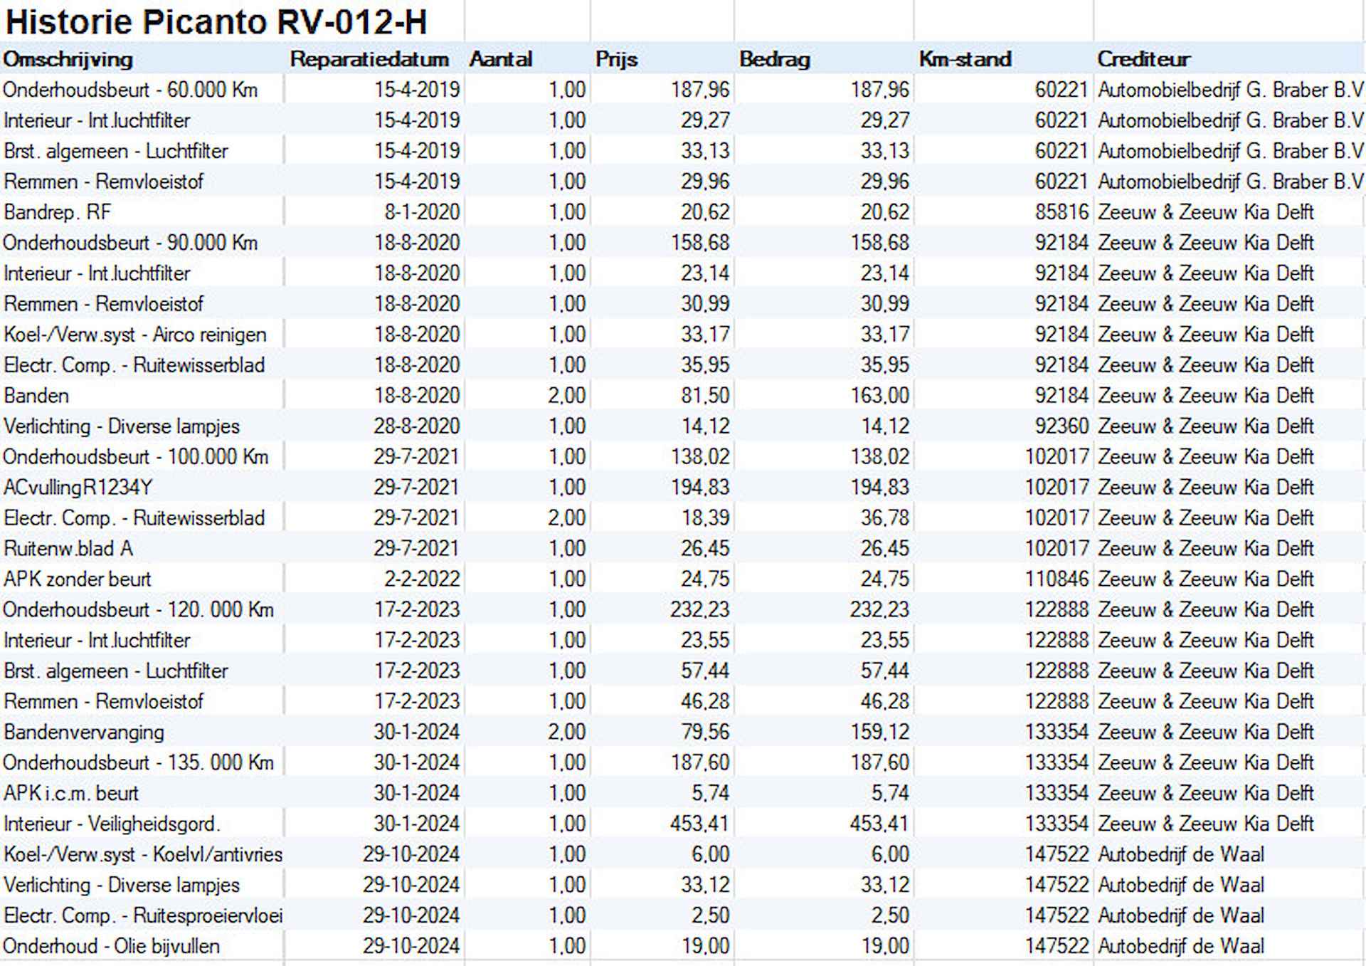Viewport: 1366px width, 966px height.
Task: Select cell Koel-/Verw.syst - Koelvl/antivries
Action: (143, 855)
